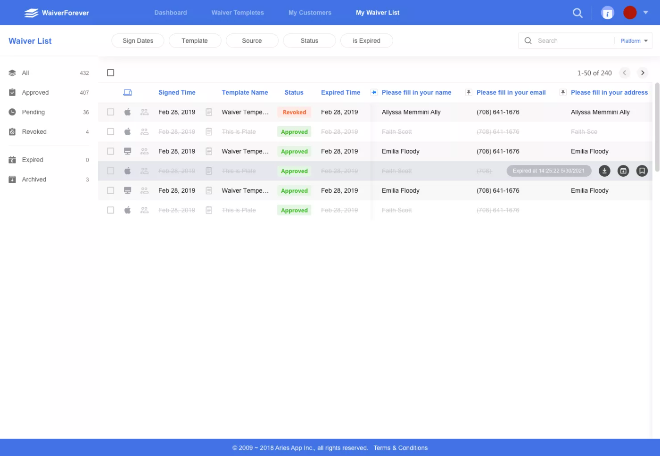
Task: Click the archive icon on highlighted row
Action: 623,171
